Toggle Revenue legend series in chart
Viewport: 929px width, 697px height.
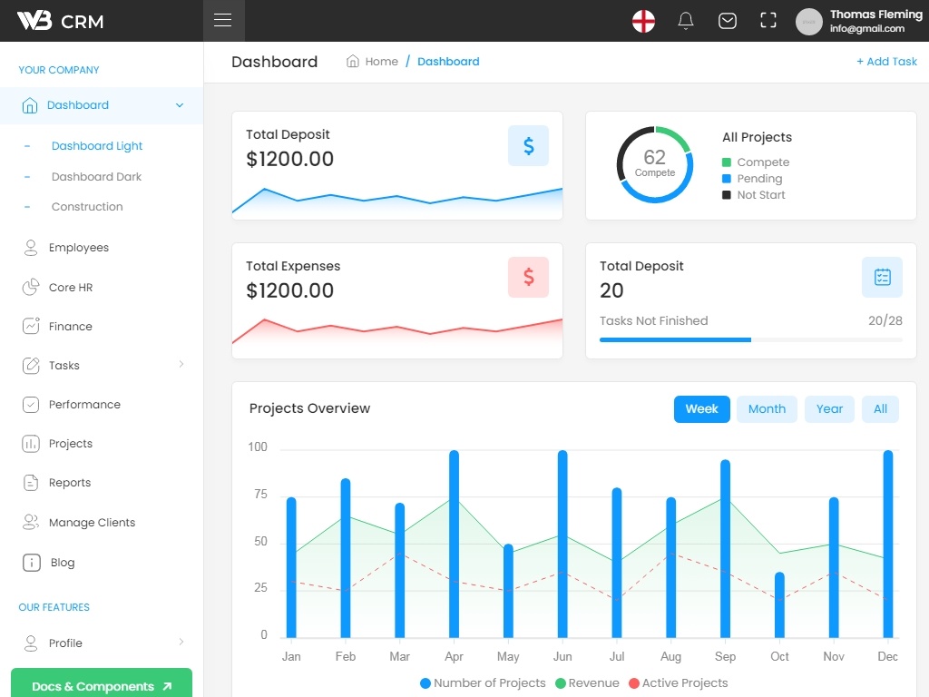pyautogui.click(x=587, y=683)
